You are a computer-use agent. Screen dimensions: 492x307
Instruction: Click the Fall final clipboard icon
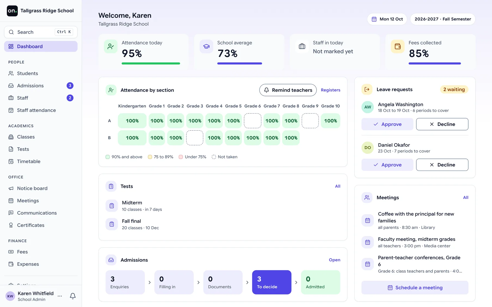(x=112, y=224)
